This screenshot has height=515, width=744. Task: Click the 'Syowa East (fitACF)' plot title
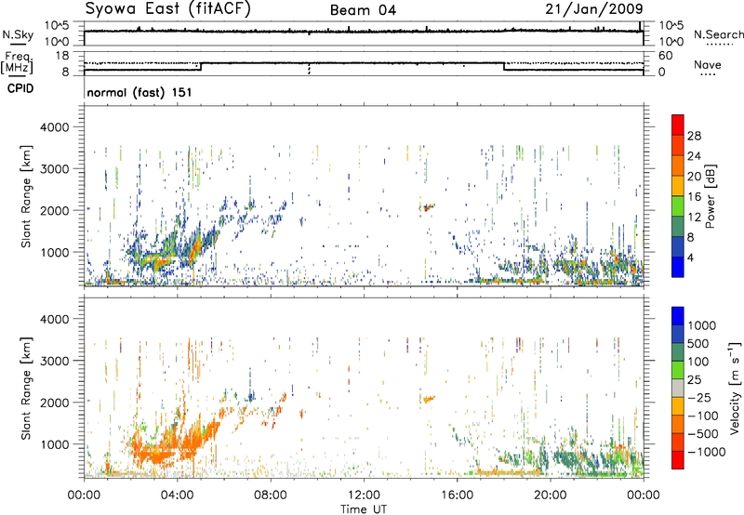click(168, 8)
